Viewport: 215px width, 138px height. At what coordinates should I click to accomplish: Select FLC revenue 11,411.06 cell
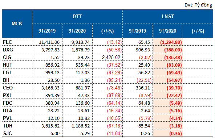point(47,42)
